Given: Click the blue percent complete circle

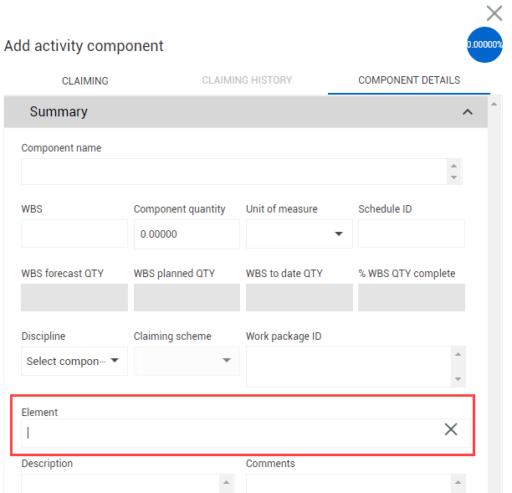Looking at the screenshot, I should [x=484, y=45].
